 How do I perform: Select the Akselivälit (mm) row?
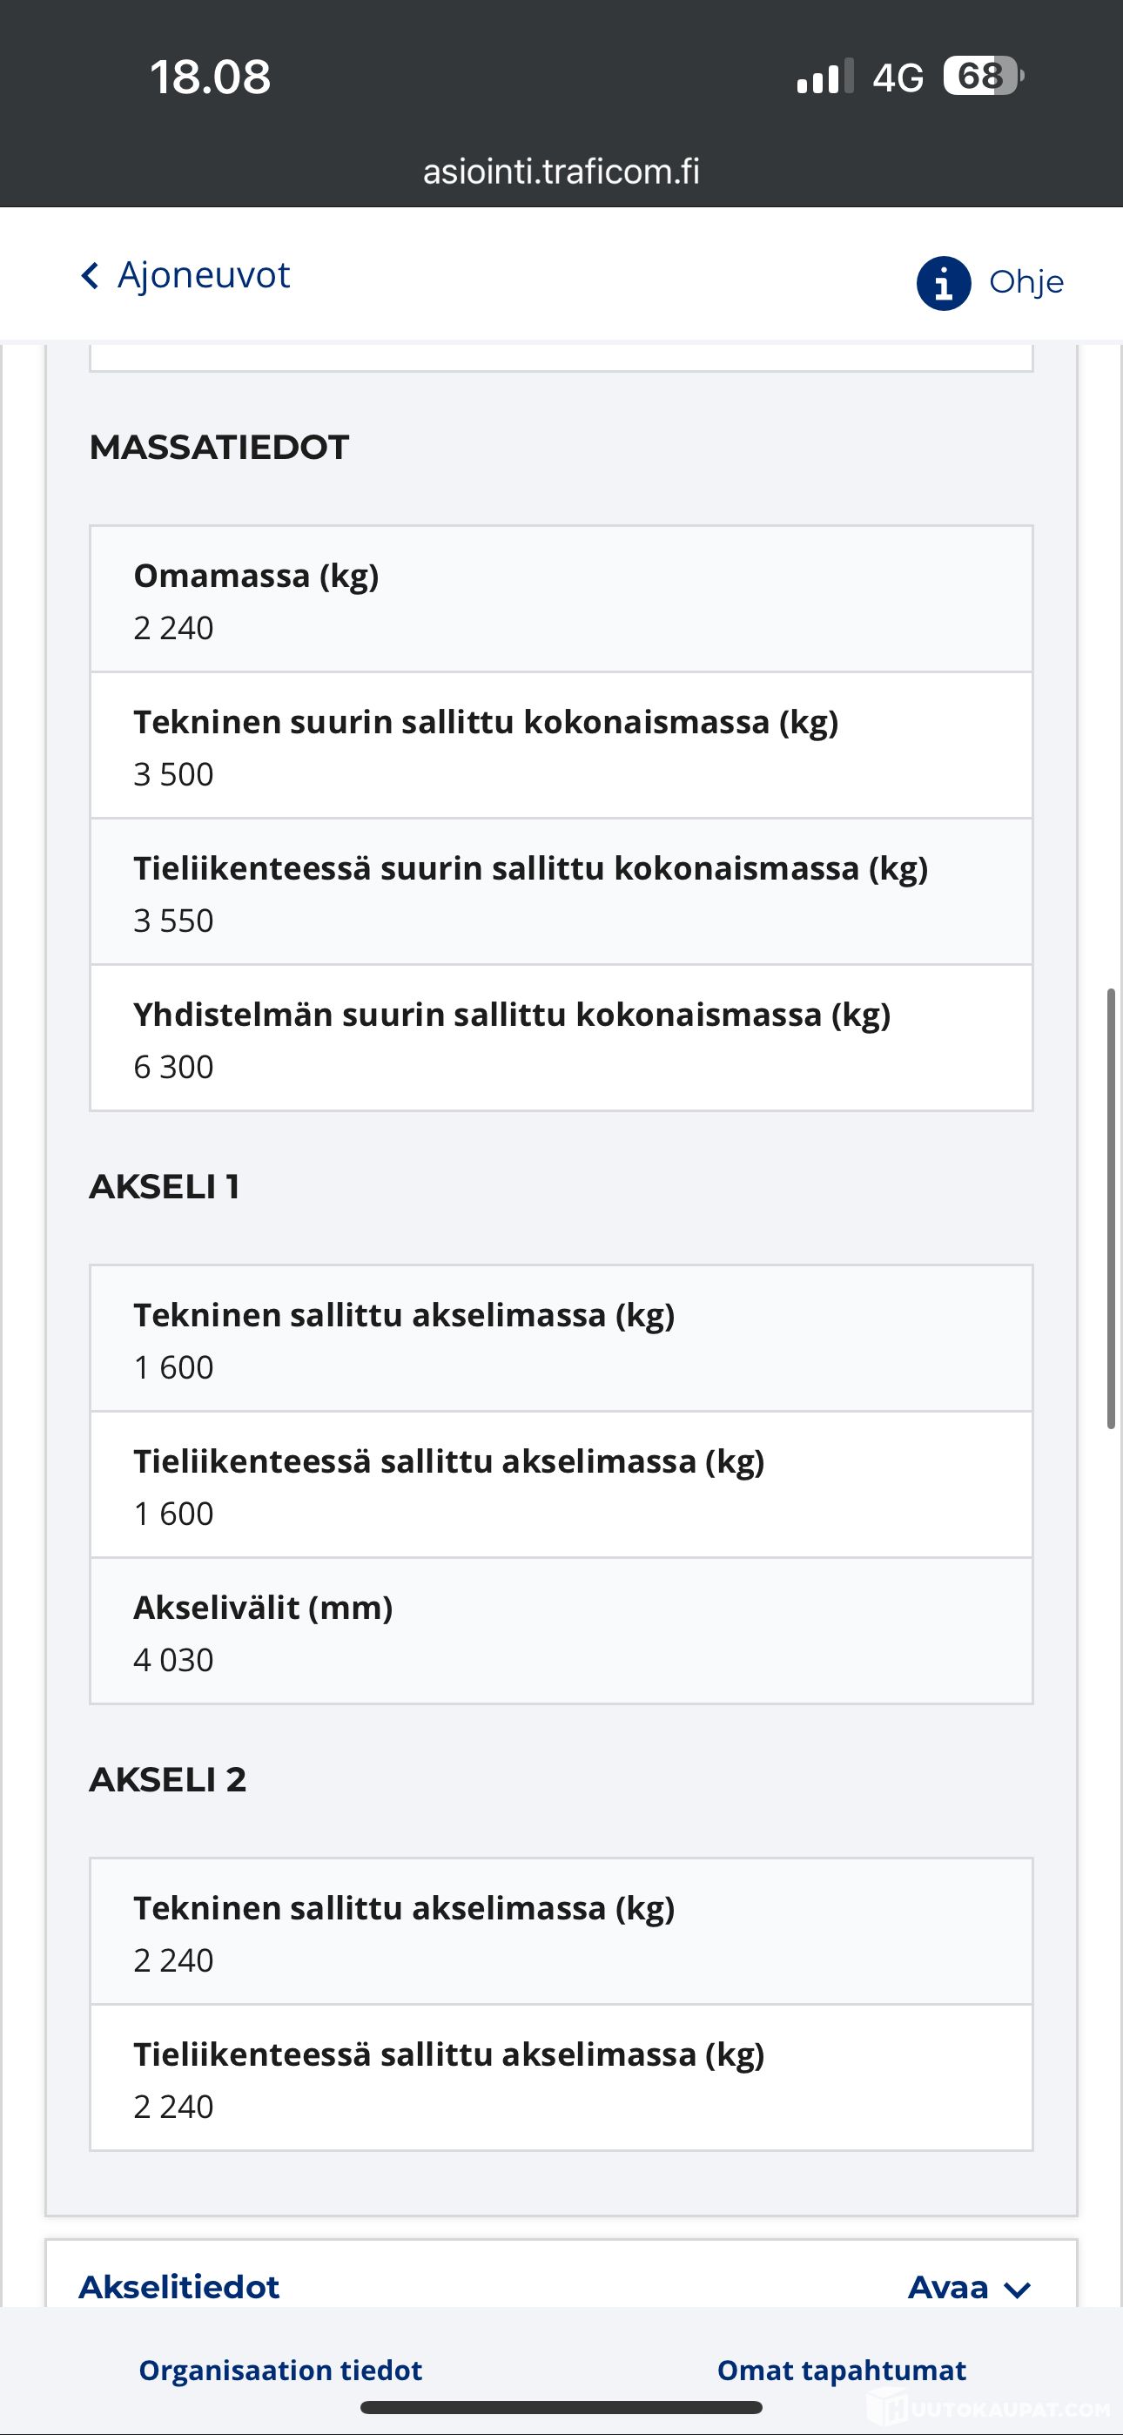tap(561, 1631)
